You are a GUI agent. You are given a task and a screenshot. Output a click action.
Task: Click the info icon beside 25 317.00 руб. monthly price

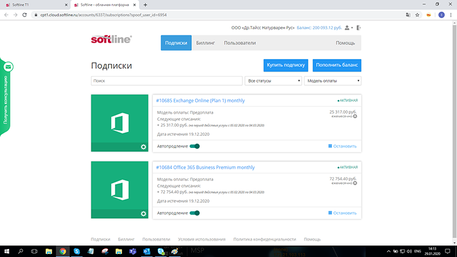click(355, 116)
